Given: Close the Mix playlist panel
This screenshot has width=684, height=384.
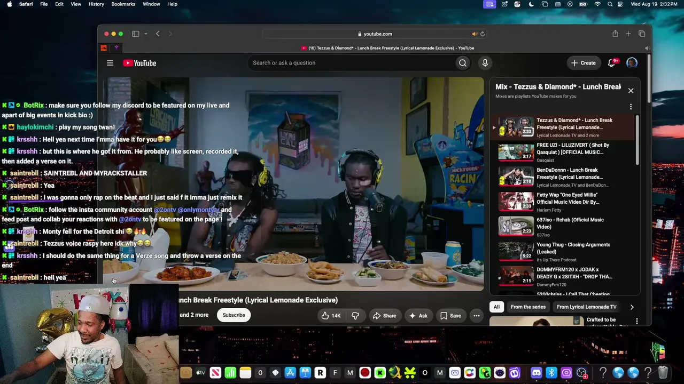Looking at the screenshot, I should click(631, 91).
